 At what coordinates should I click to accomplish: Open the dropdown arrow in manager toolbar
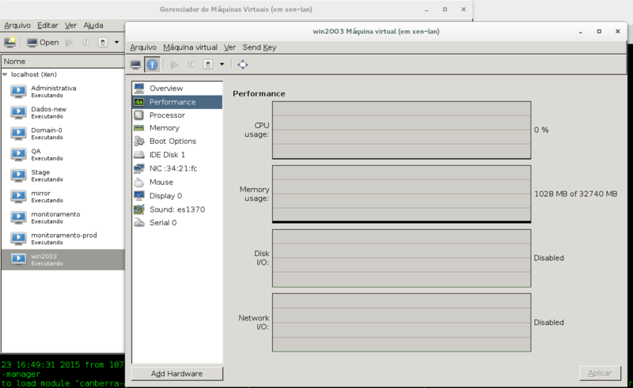coord(116,42)
